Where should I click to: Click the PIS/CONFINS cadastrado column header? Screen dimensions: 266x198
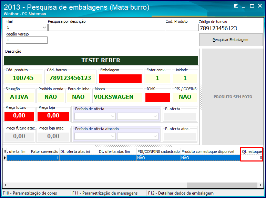coord(158,152)
